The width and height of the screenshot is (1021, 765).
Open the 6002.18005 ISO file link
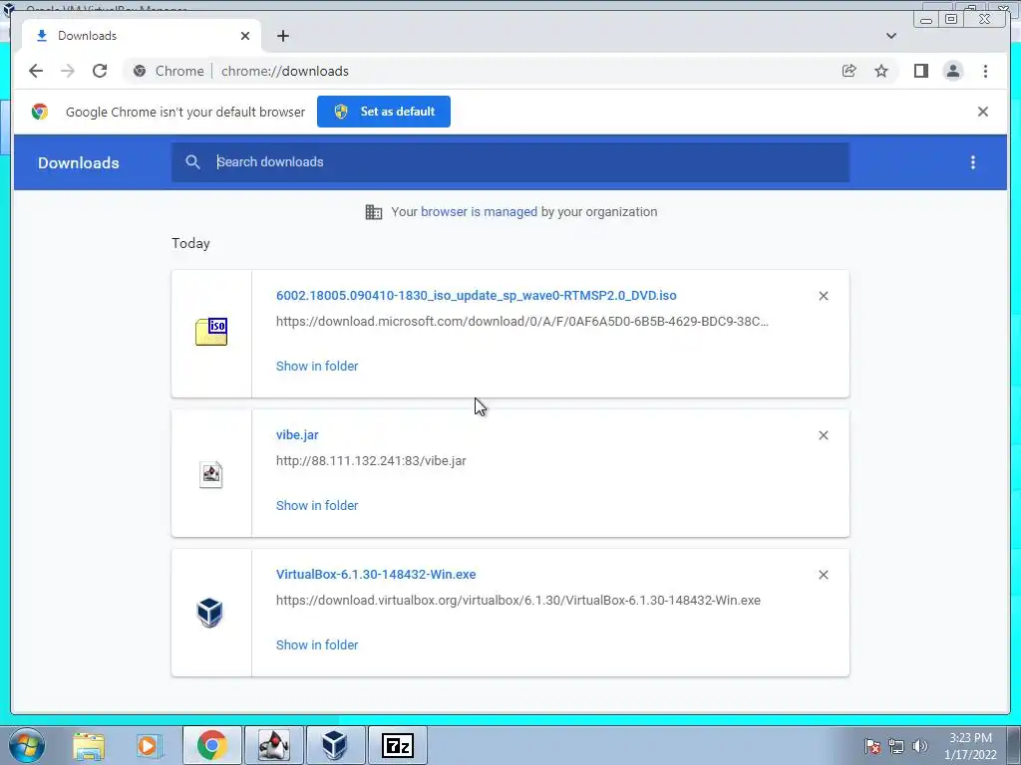[x=476, y=295]
